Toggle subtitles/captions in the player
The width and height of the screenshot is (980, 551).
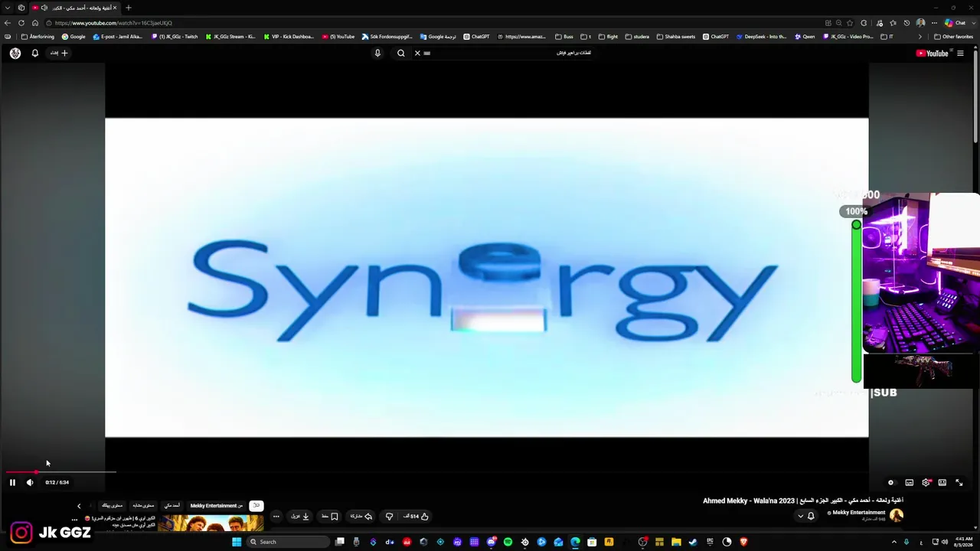tap(909, 482)
